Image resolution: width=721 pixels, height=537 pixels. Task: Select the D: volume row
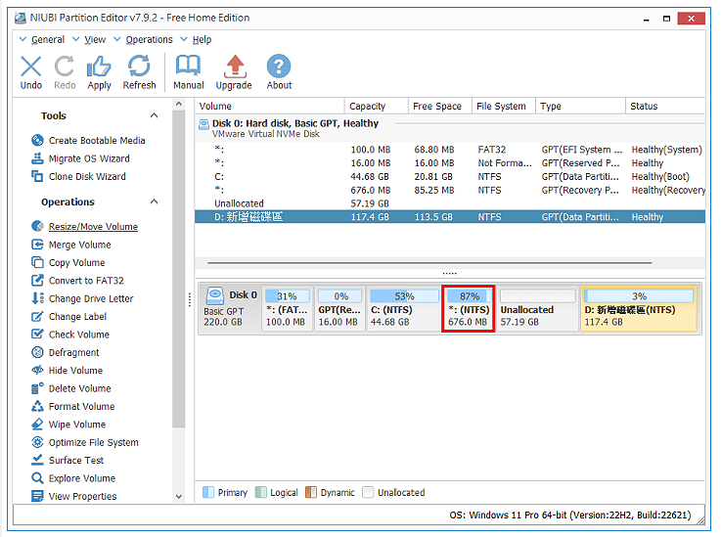(x=450, y=216)
